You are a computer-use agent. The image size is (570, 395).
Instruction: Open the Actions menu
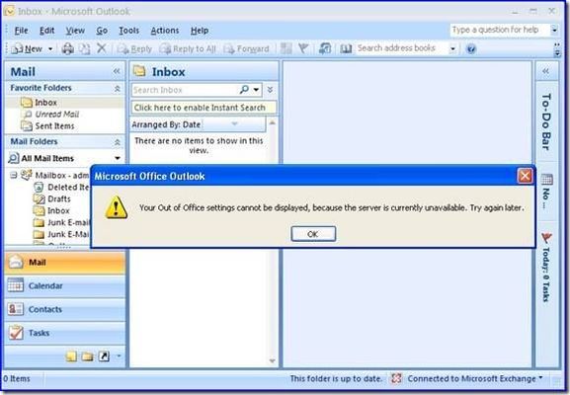click(165, 31)
